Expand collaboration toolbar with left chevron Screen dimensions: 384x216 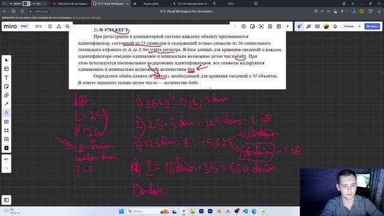tap(235, 26)
